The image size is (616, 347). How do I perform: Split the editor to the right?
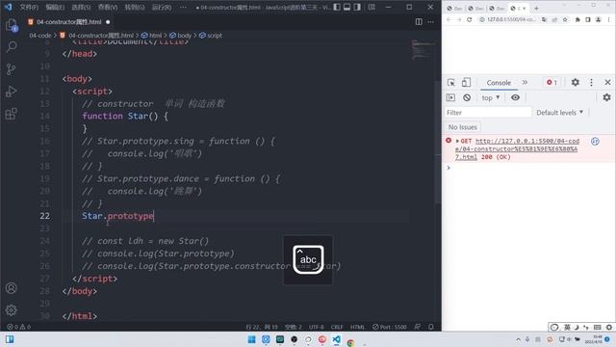pos(419,22)
